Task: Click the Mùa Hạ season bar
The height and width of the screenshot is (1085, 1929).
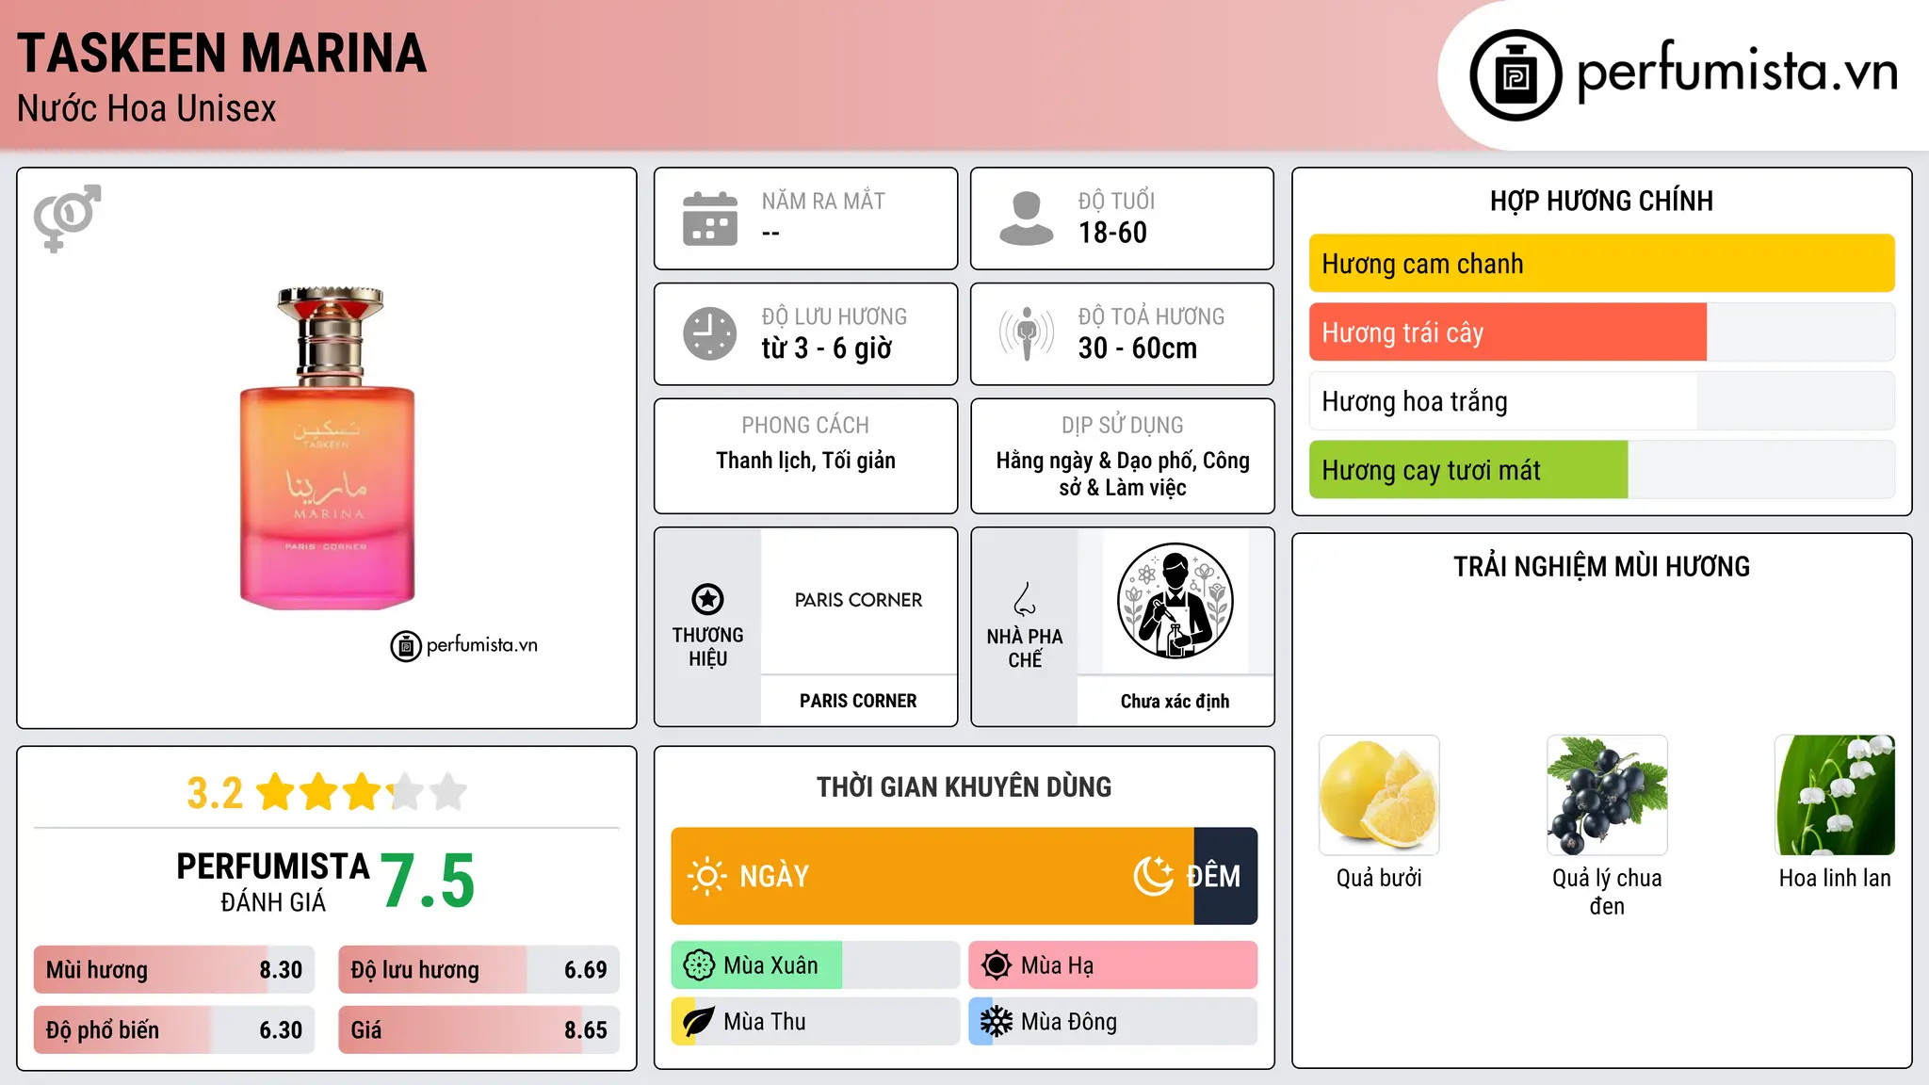Action: pos(1112,965)
